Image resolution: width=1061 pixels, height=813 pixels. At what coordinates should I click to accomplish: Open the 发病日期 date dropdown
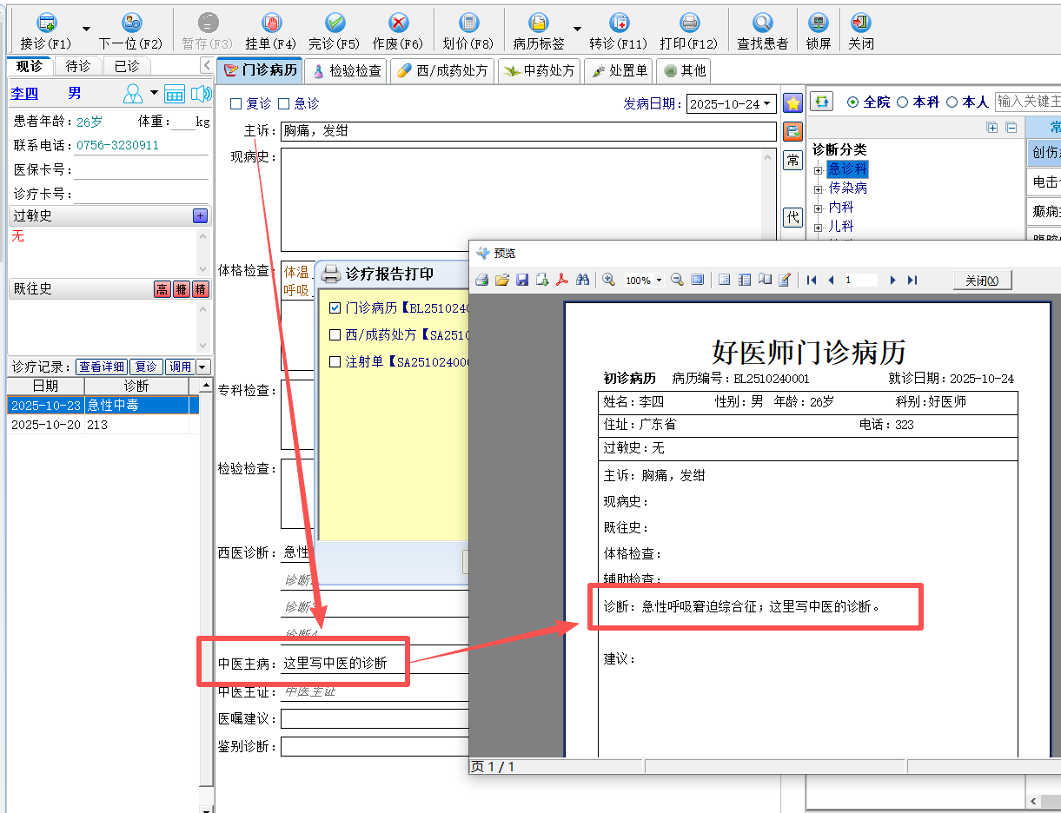pyautogui.click(x=767, y=104)
